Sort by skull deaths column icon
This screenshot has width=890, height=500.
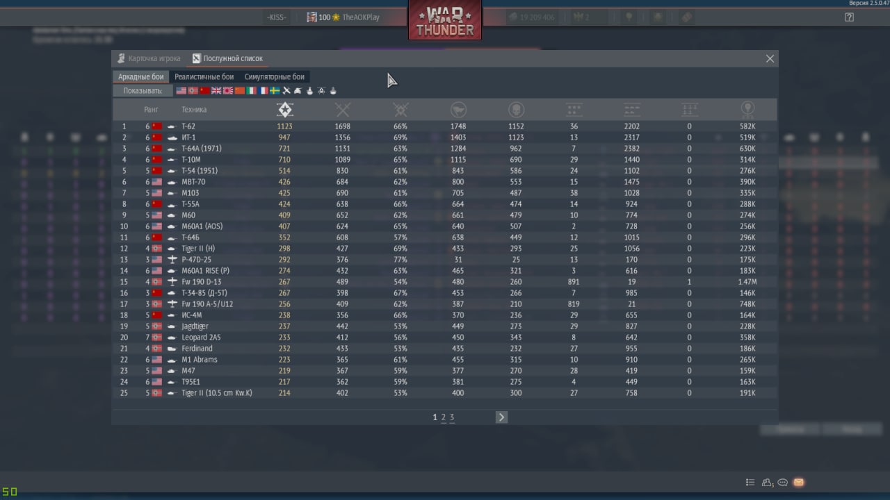coord(516,110)
